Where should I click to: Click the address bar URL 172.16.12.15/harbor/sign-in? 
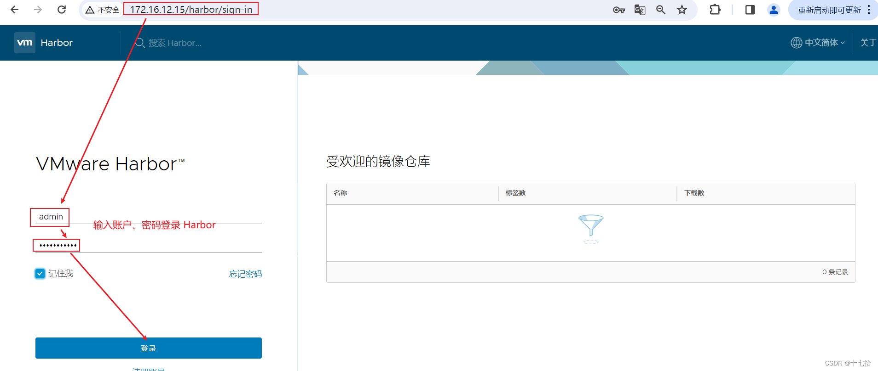click(191, 10)
